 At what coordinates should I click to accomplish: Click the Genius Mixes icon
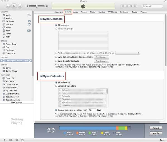pos(4,71)
